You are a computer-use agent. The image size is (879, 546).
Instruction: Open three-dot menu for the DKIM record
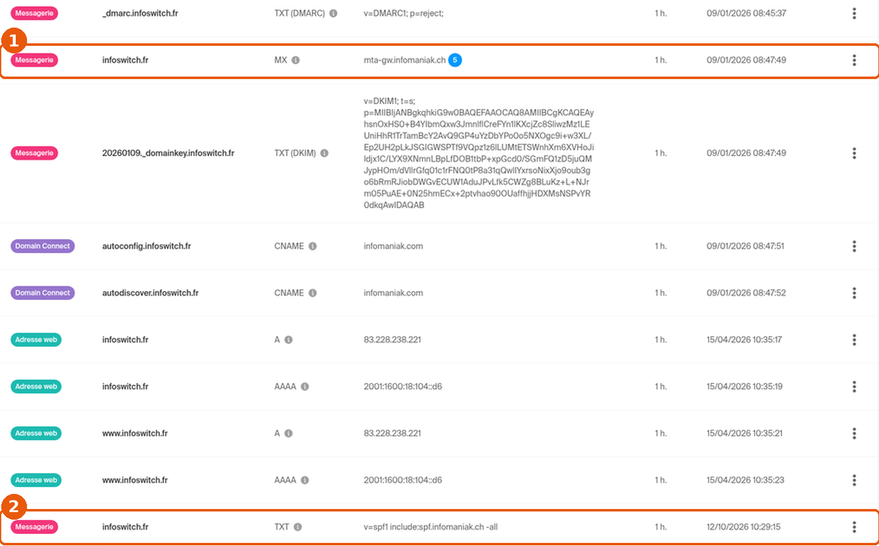(x=854, y=153)
